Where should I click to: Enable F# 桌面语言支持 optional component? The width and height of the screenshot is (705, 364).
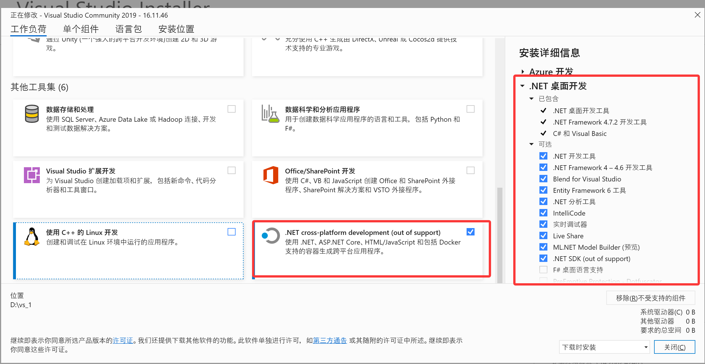click(543, 270)
